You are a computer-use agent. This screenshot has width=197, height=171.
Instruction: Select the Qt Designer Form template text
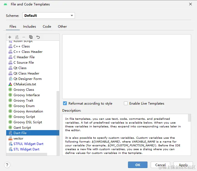point(28,79)
